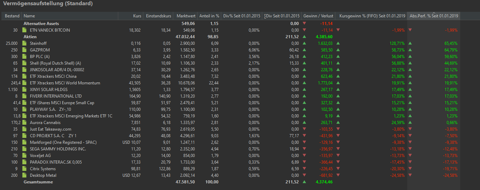Click GAZPROM's dividend yield 6,06%
The image size is (480, 190).
(x=254, y=50)
